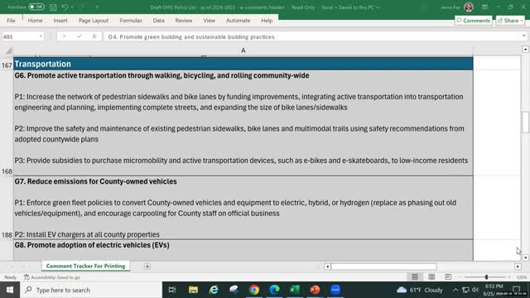Click the Save icon in title bar

coord(53,7)
